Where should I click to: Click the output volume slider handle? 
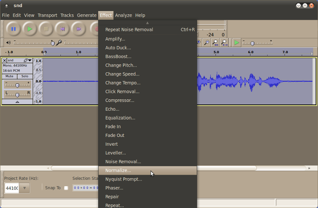click(53, 43)
